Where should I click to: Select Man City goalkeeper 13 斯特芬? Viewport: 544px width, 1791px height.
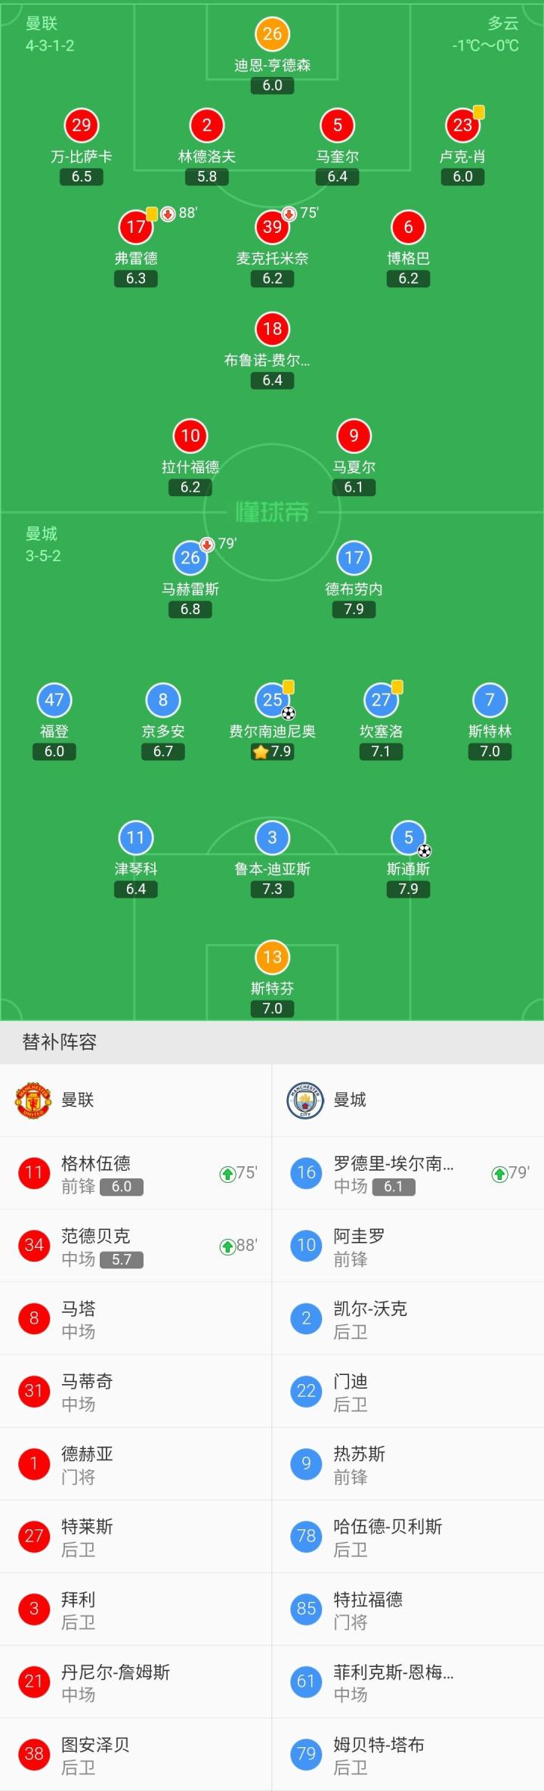pos(272,958)
